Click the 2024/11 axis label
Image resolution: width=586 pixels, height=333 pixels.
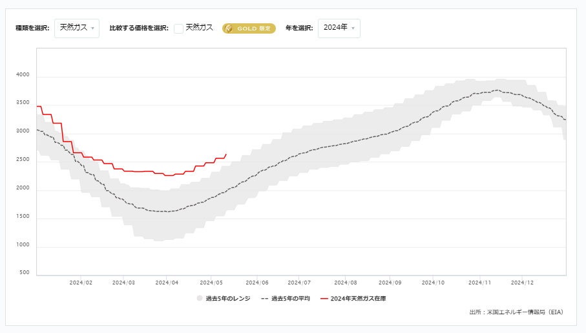tap(480, 283)
